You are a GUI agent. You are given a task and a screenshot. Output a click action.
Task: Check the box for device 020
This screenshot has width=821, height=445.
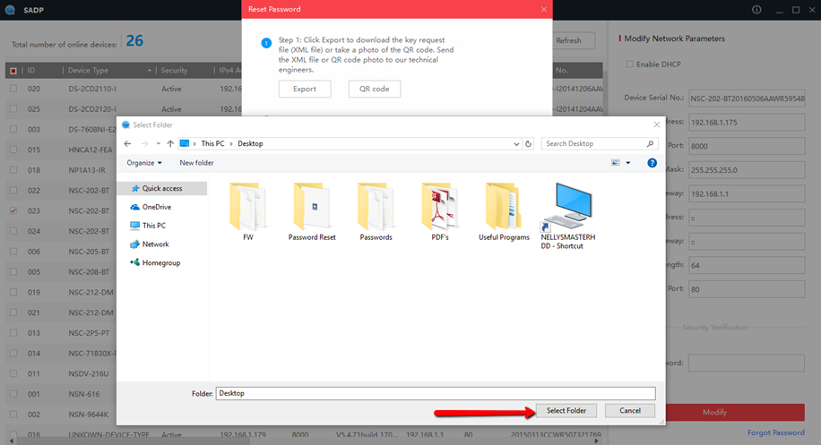click(x=13, y=89)
